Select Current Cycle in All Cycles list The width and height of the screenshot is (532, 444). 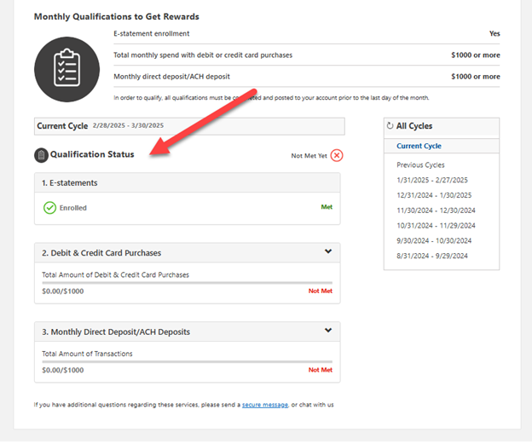(x=419, y=147)
